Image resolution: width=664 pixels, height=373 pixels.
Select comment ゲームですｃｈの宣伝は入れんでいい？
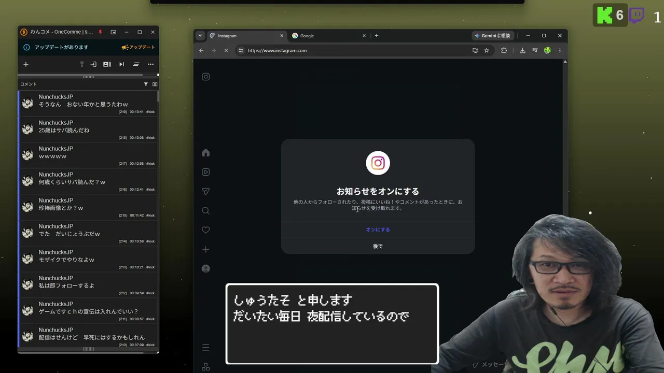pos(88,311)
